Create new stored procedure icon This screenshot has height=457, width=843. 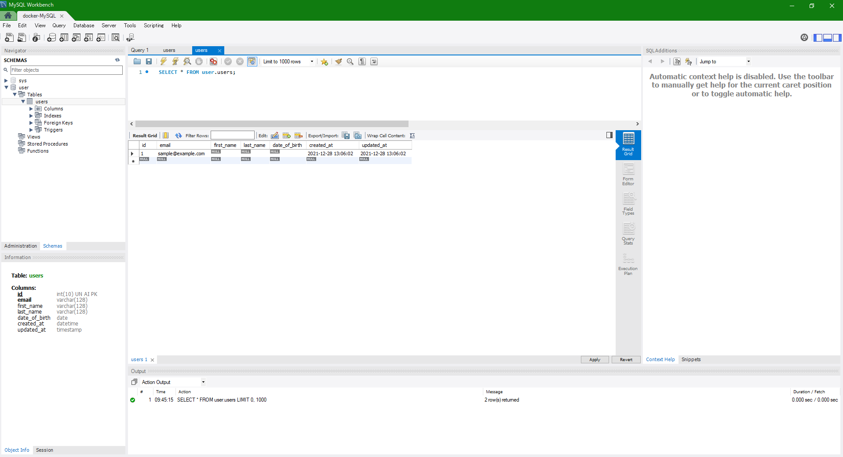88,38
